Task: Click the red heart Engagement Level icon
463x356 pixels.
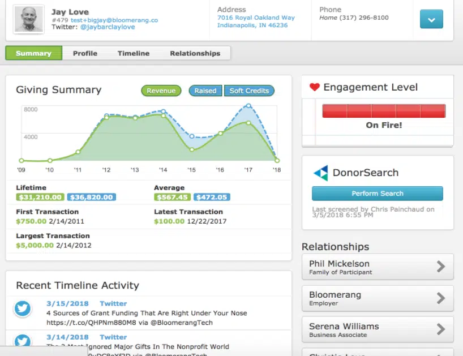Action: [x=315, y=87]
